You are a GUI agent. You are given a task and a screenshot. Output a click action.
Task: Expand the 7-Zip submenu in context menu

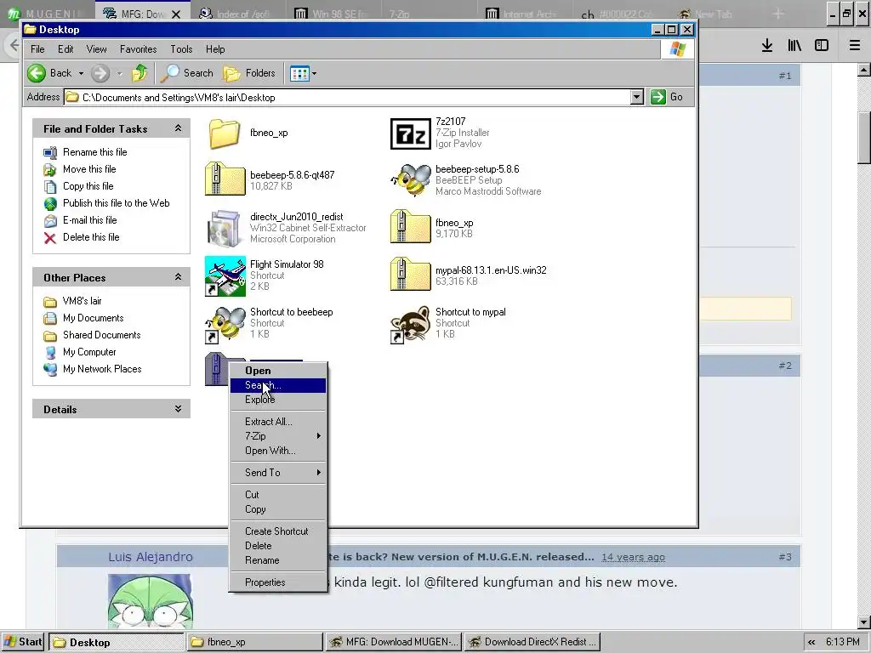(278, 436)
